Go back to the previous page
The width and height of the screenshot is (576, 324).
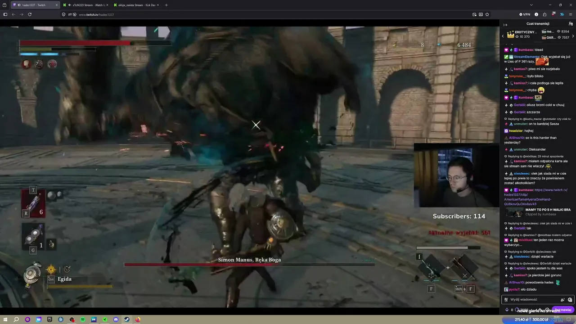(x=13, y=14)
